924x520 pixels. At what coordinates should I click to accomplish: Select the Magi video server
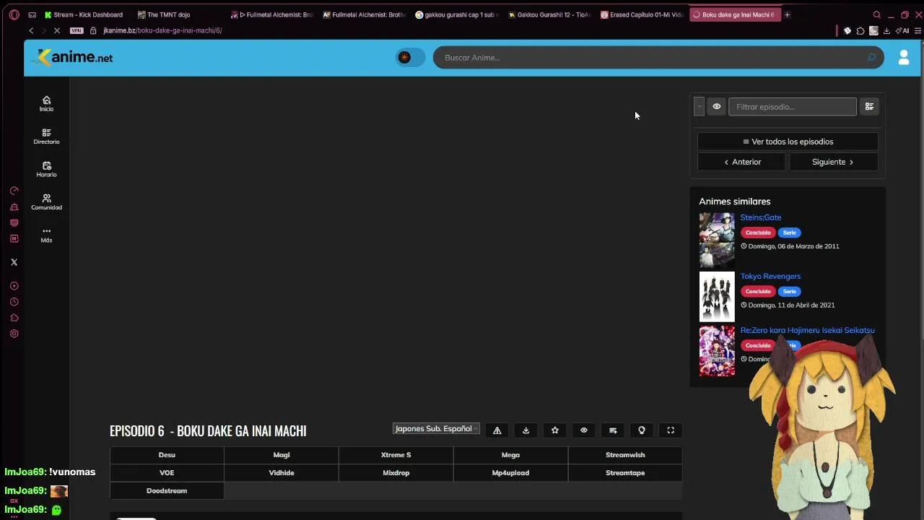282,455
